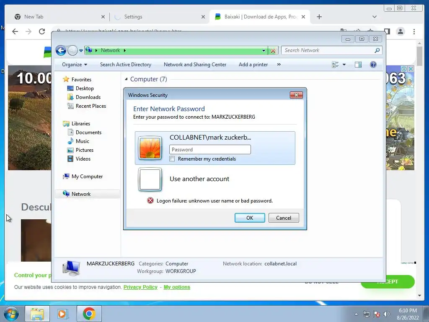Collapse the Computer (7) group
Viewport: 429px width, 322px height.
tap(126, 79)
